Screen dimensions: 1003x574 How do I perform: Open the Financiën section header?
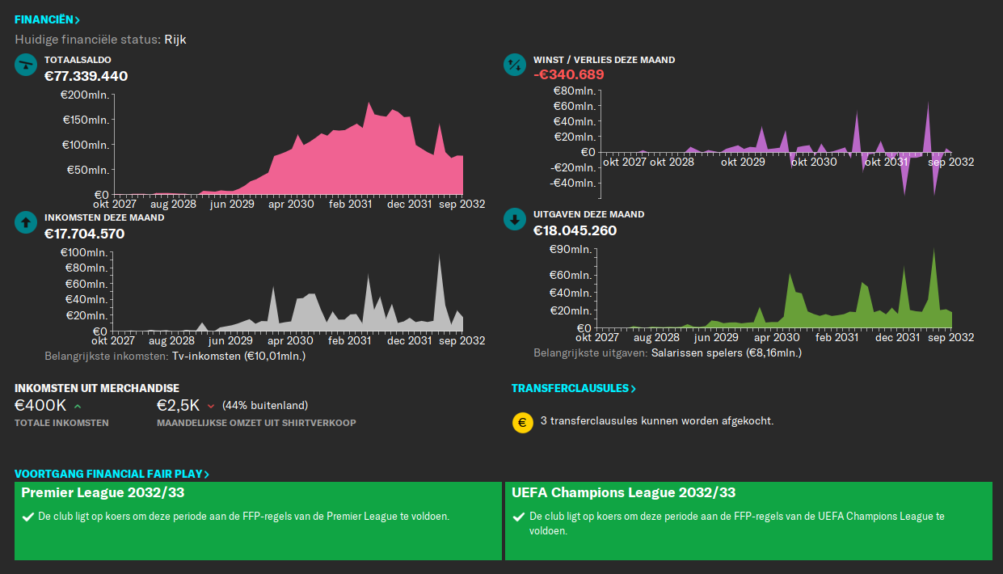pos(47,19)
